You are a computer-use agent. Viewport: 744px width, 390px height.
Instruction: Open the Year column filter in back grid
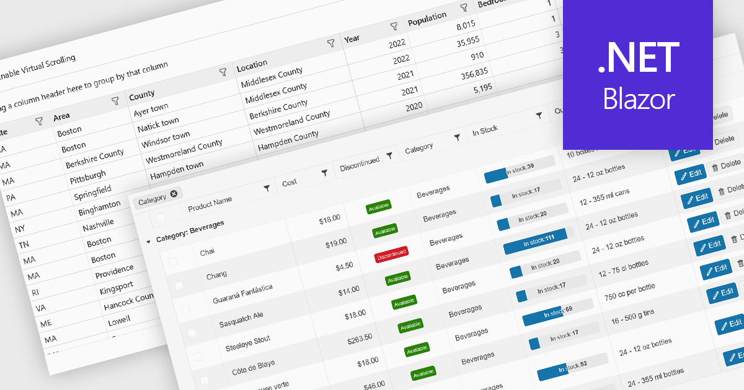tap(394, 27)
